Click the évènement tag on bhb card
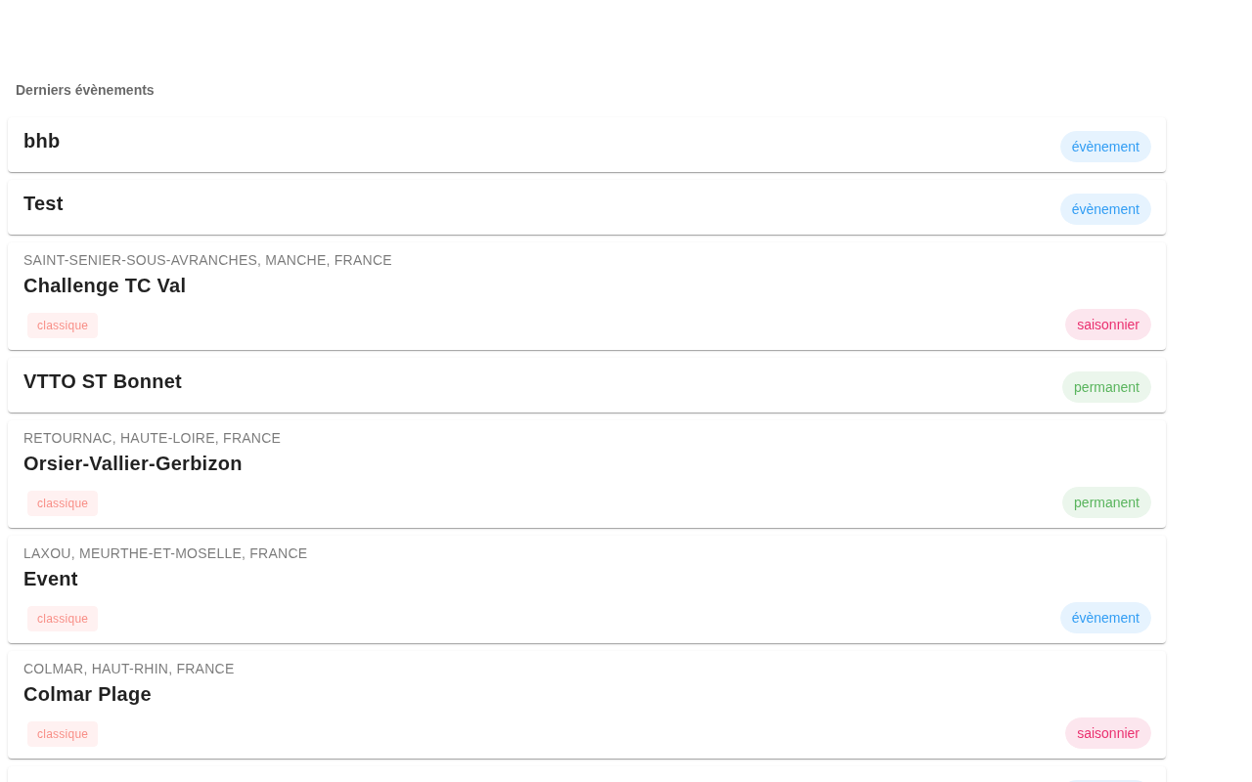Viewport: 1252px width, 782px height. tap(1105, 147)
